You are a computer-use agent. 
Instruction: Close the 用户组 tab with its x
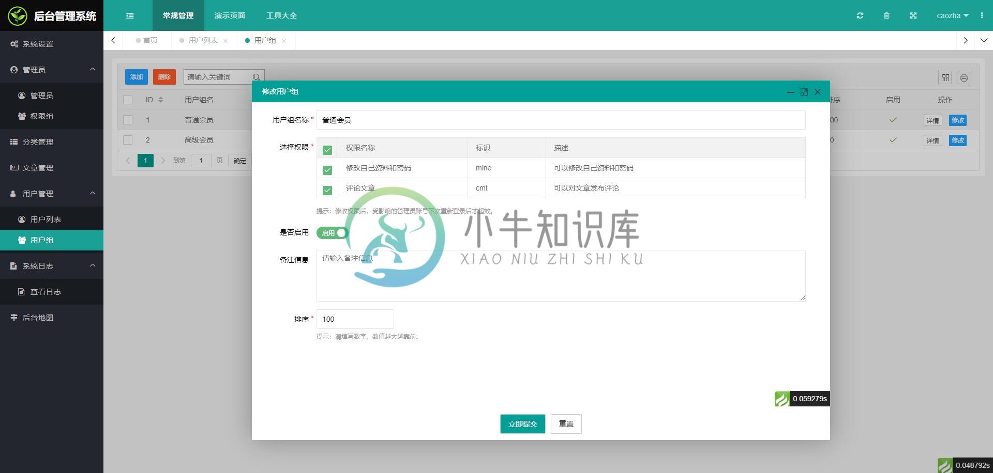point(284,41)
